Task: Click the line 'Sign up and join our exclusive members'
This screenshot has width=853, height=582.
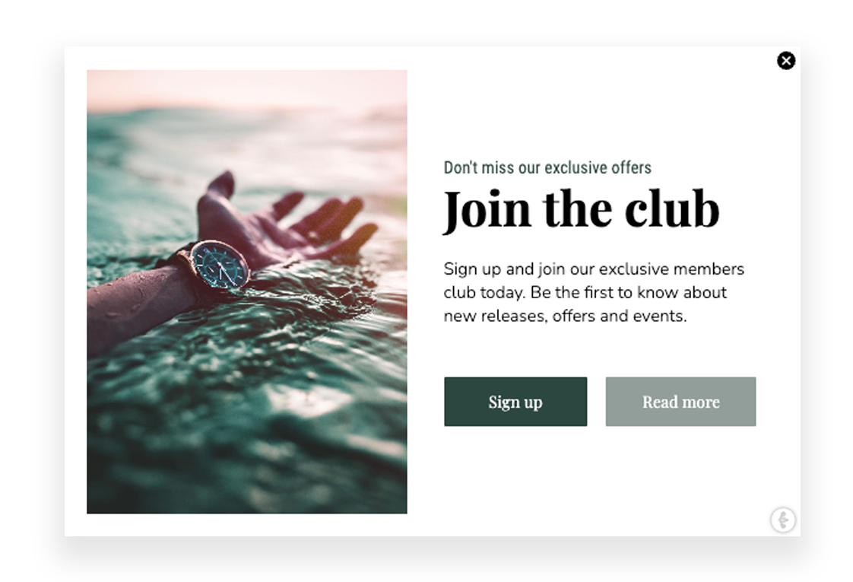Action: tap(594, 269)
